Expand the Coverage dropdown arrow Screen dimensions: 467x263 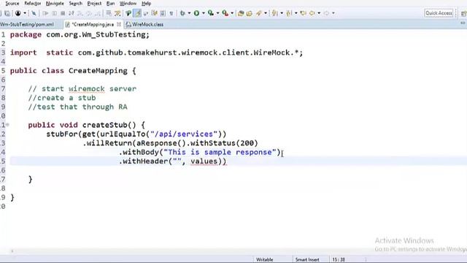217,13
